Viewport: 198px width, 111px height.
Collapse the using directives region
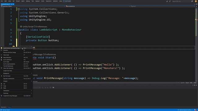click(19, 9)
